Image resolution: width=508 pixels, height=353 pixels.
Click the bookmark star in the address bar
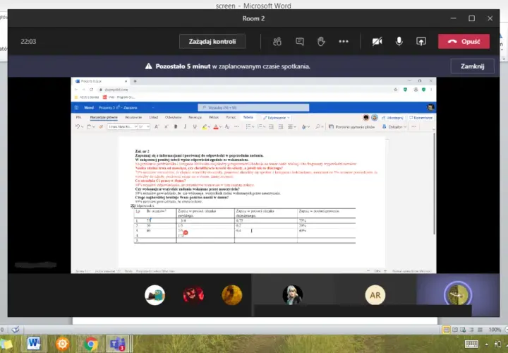point(396,90)
